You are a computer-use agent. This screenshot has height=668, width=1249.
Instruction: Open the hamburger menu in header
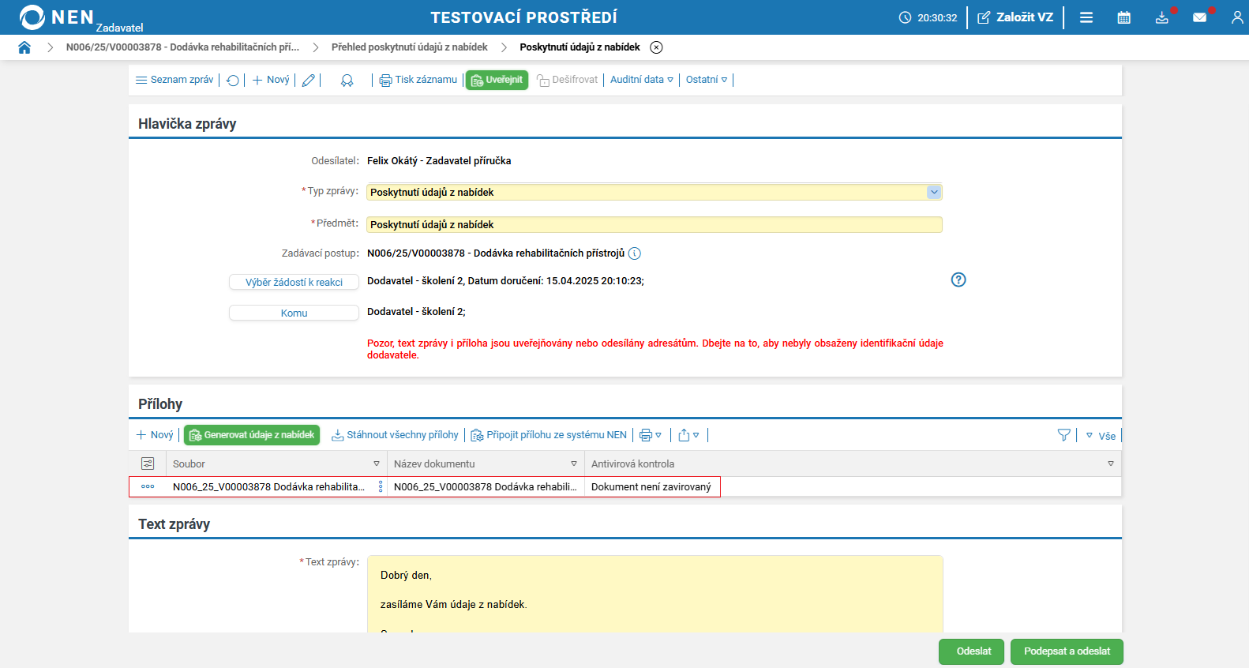(1086, 17)
